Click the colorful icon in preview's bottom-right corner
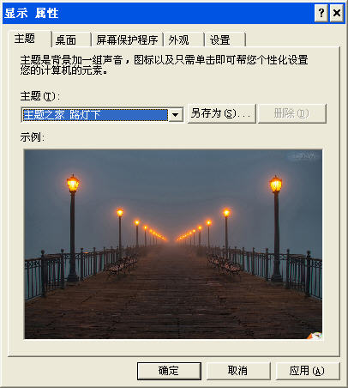The image size is (348, 388). 315,336
